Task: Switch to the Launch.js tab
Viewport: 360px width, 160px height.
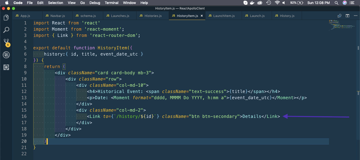Action: click(257, 16)
